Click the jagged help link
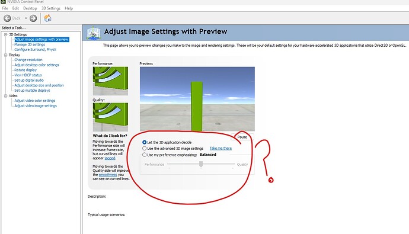The image size is (409, 234). pyautogui.click(x=110, y=158)
